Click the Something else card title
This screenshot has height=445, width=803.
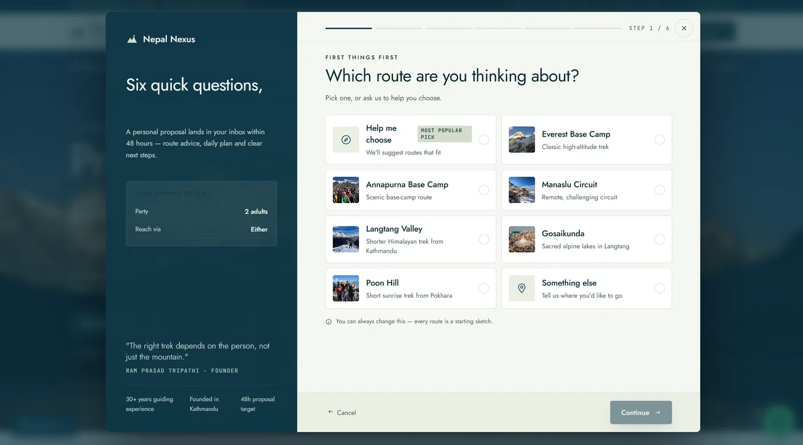click(x=569, y=283)
